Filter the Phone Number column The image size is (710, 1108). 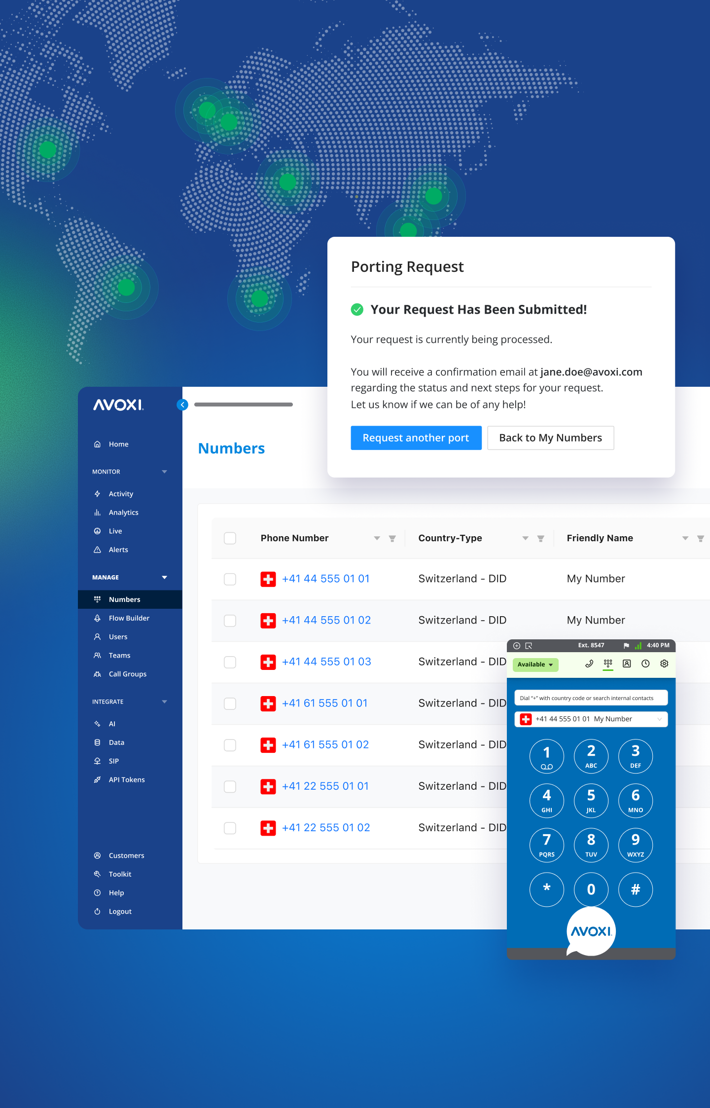click(392, 539)
